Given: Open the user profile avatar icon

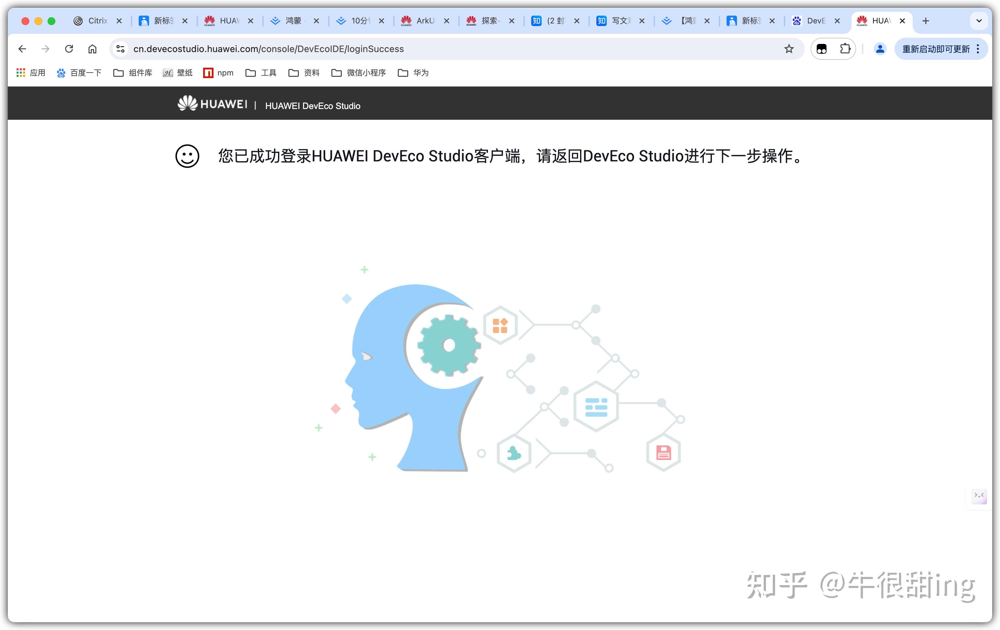Looking at the screenshot, I should point(880,49).
